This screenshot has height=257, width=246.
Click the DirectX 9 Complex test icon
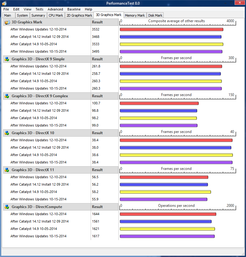(x=7, y=96)
